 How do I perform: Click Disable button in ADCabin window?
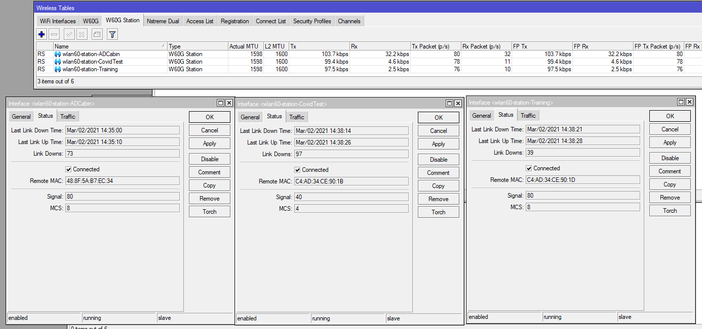point(209,159)
